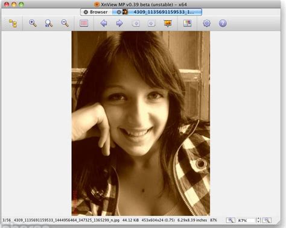The width and height of the screenshot is (286, 228).
Task: Select the Zoom to fit magnifier icon
Action: click(x=48, y=24)
